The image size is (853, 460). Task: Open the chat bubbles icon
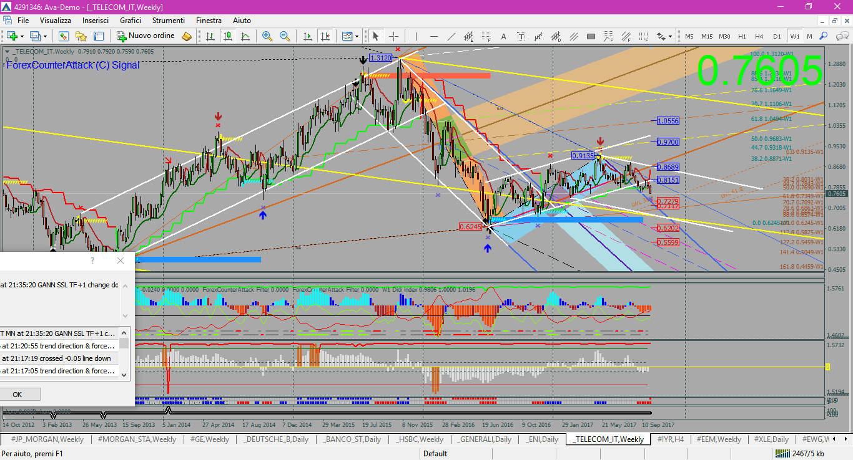tap(842, 36)
